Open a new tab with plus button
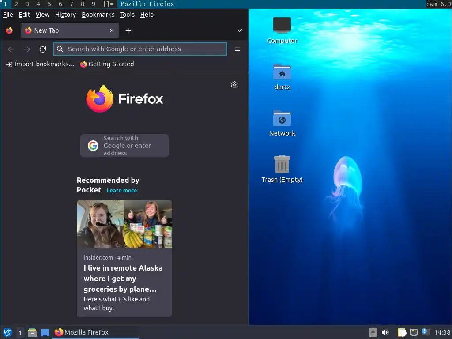Viewport: 452px width, 339px height. (x=128, y=30)
